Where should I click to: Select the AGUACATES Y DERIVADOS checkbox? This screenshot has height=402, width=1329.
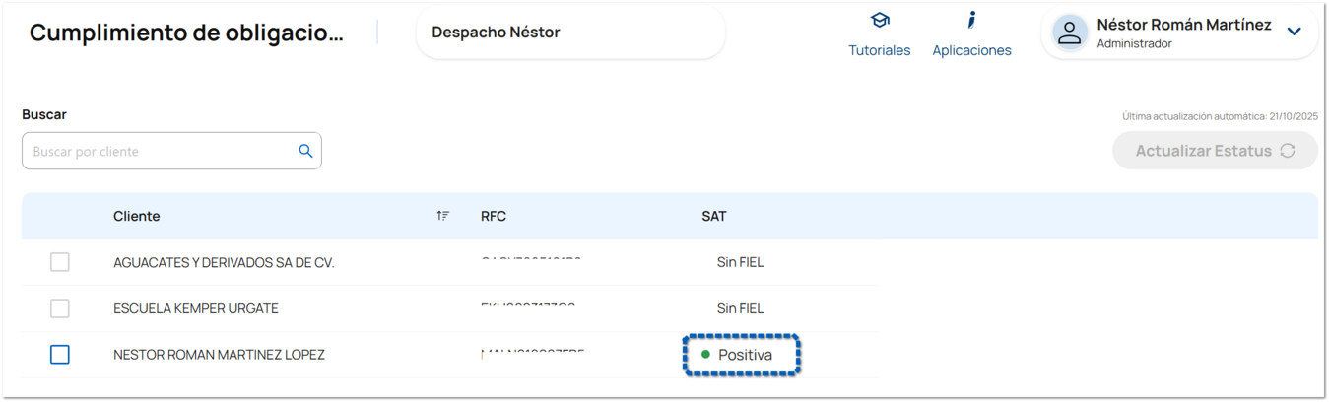(x=60, y=262)
